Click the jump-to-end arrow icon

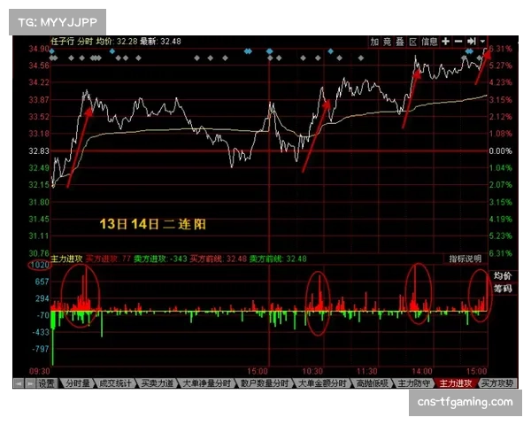tap(471, 41)
